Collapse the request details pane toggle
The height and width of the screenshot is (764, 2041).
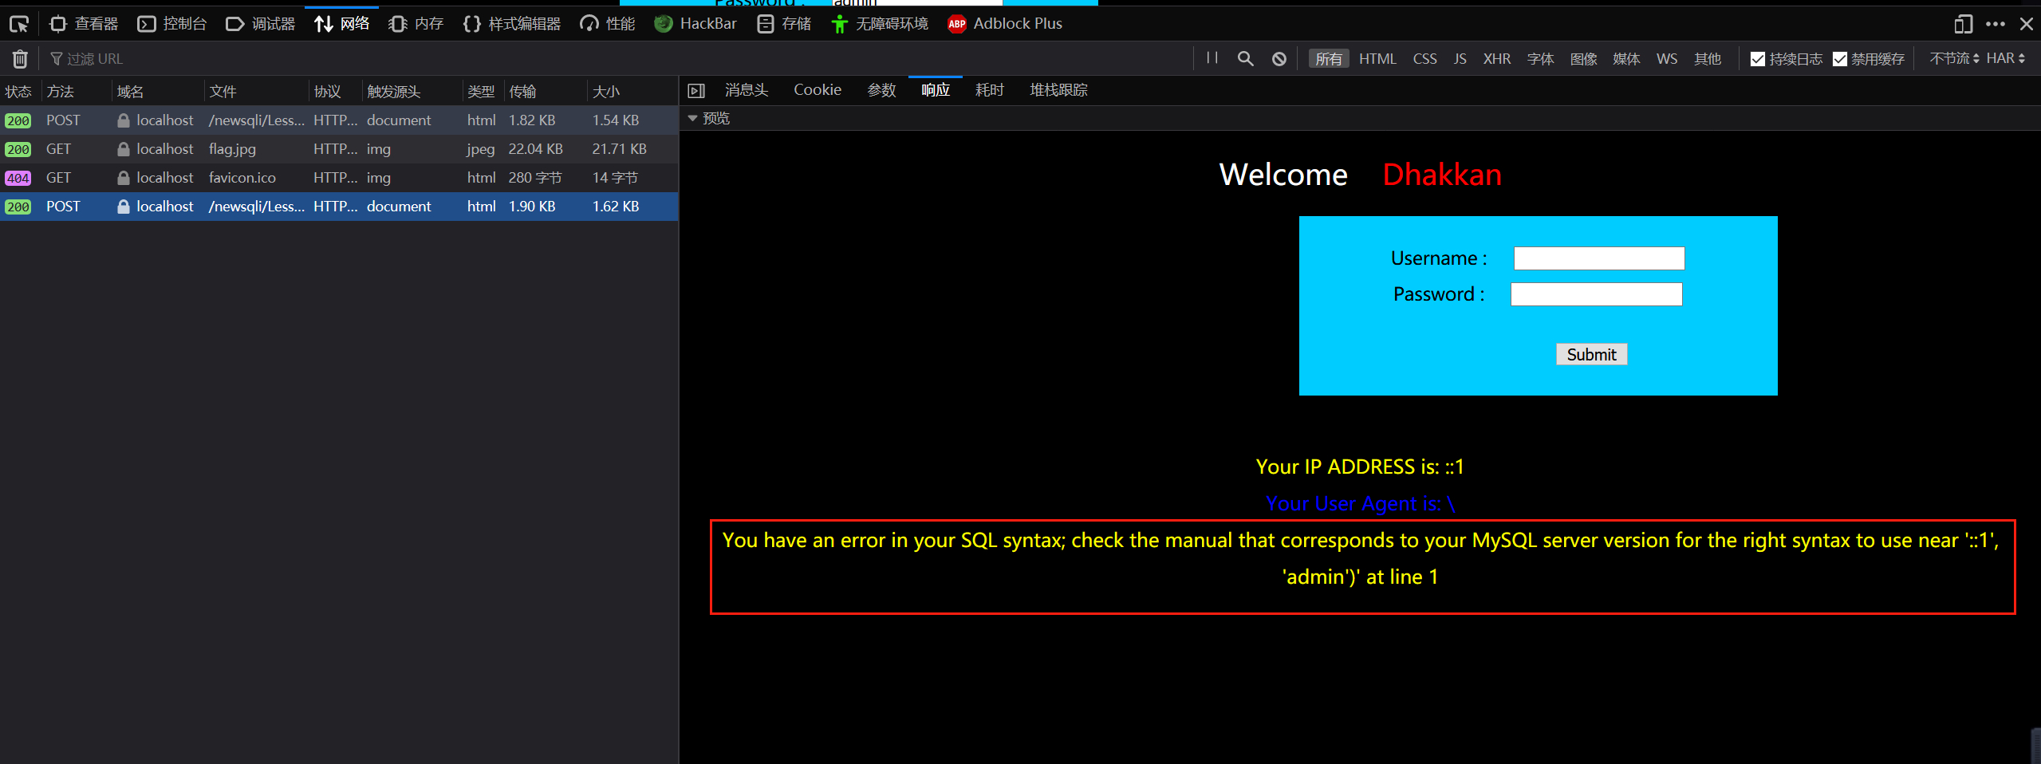(696, 91)
